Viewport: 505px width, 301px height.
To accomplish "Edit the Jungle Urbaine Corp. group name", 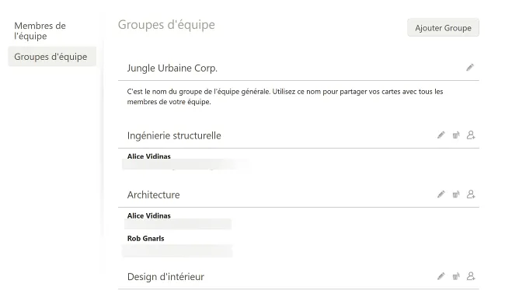I will coord(470,68).
